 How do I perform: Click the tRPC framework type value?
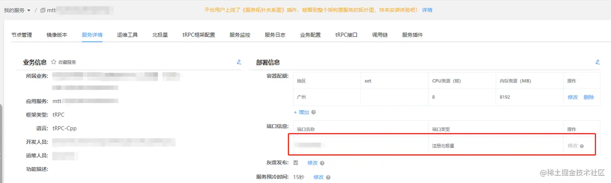tap(59, 115)
